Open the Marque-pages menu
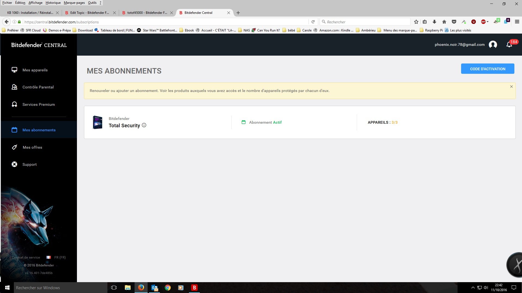The image size is (522, 293). 74,3
